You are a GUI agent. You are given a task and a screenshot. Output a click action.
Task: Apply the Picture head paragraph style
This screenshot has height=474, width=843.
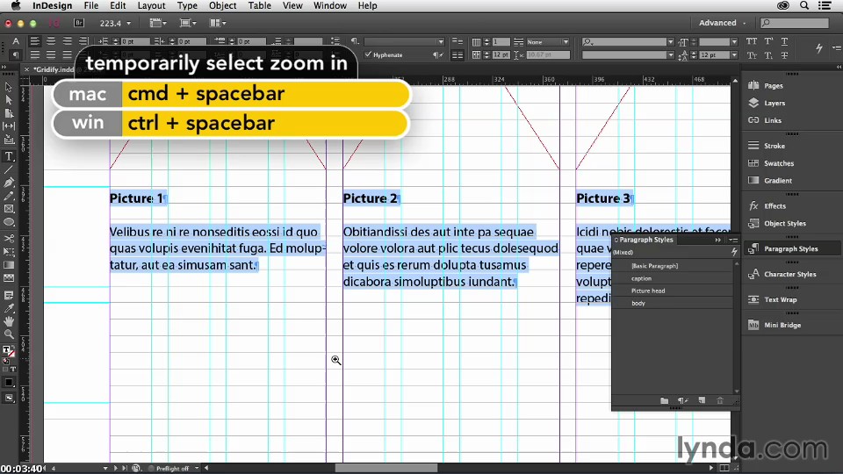[647, 291]
